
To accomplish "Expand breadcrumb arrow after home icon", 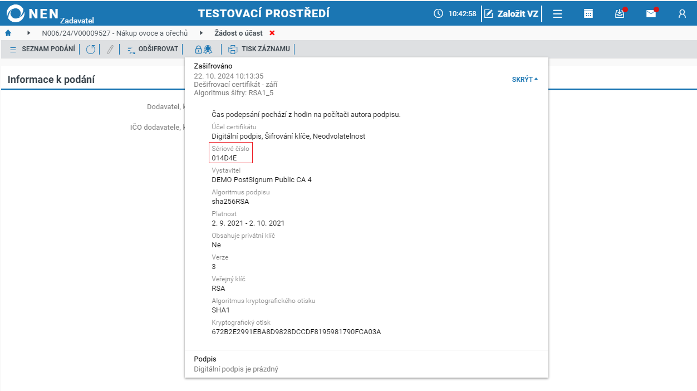I will point(28,33).
